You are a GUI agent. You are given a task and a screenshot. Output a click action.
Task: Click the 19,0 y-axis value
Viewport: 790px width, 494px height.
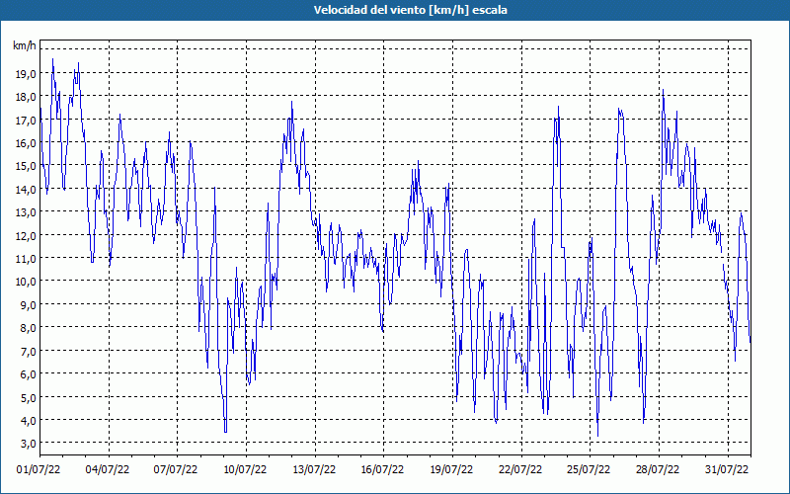click(26, 74)
